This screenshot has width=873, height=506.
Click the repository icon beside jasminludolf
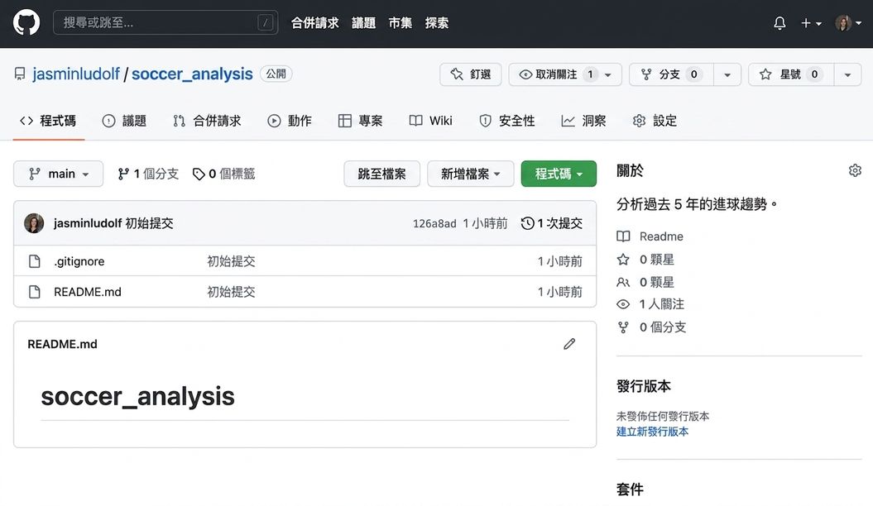pyautogui.click(x=20, y=74)
